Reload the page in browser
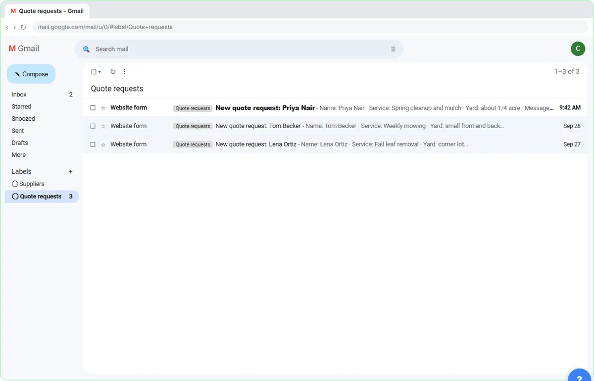Image resolution: width=594 pixels, height=381 pixels. click(x=23, y=27)
